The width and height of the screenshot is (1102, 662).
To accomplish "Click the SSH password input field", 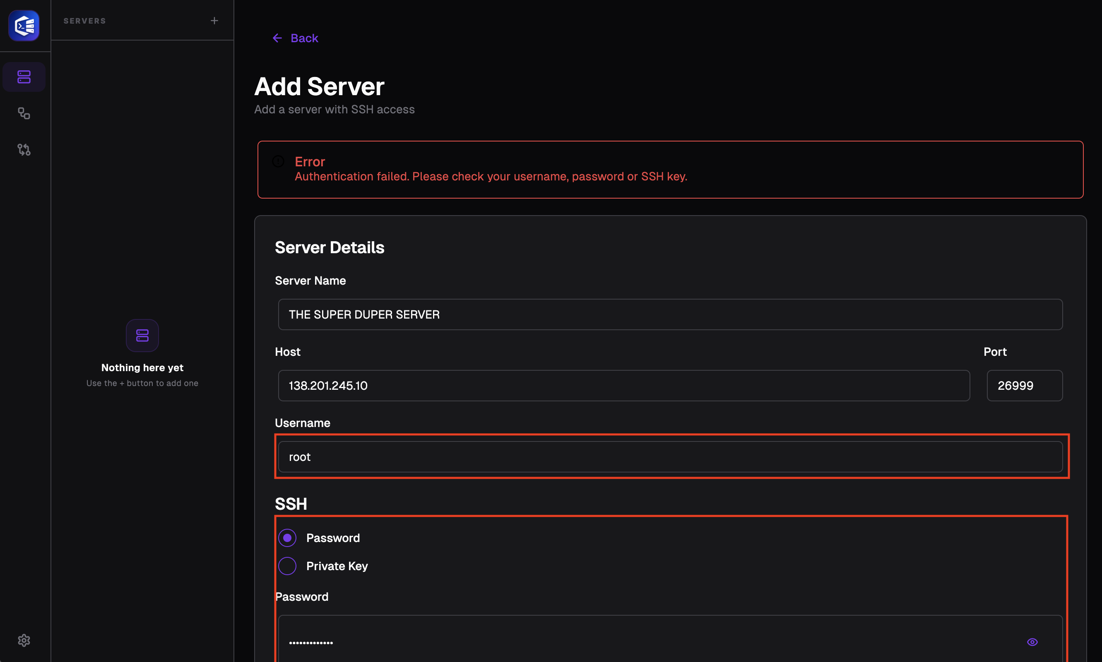I will click(670, 639).
